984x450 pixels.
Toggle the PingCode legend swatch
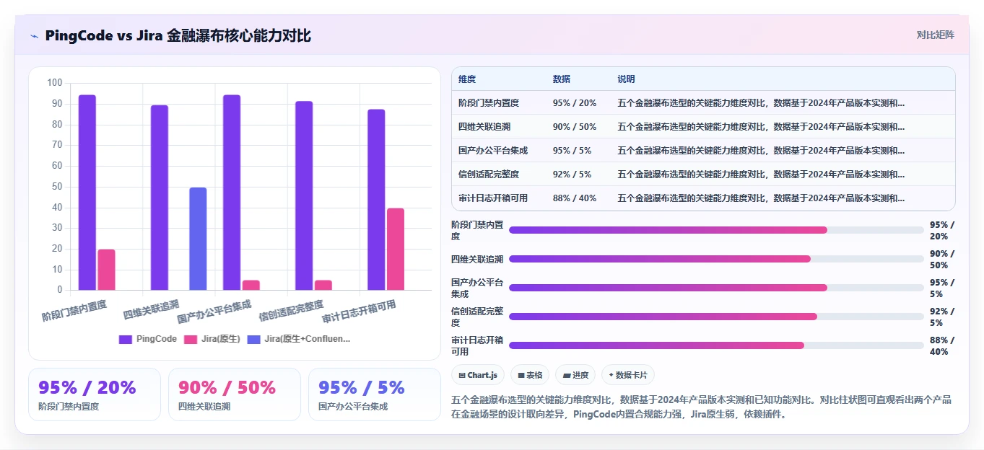click(x=125, y=339)
